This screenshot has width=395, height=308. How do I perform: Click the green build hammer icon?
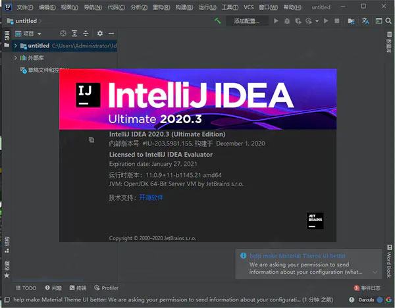point(217,21)
